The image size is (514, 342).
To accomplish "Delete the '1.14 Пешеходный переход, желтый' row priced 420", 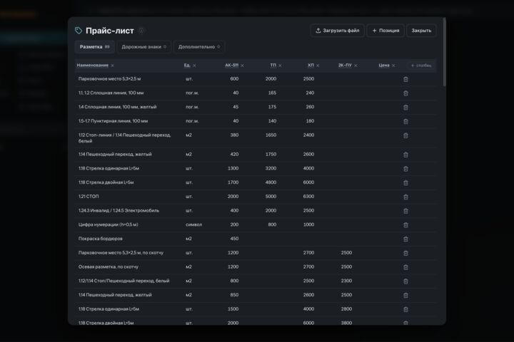I will pos(405,155).
